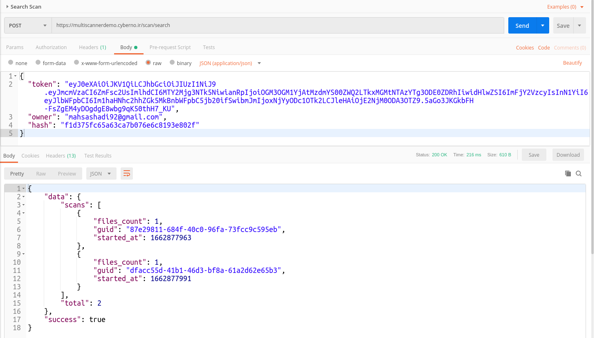Viewport: 595px width, 338px height.
Task: Fold the response JSON "scans" array arrow
Action: tap(23, 205)
